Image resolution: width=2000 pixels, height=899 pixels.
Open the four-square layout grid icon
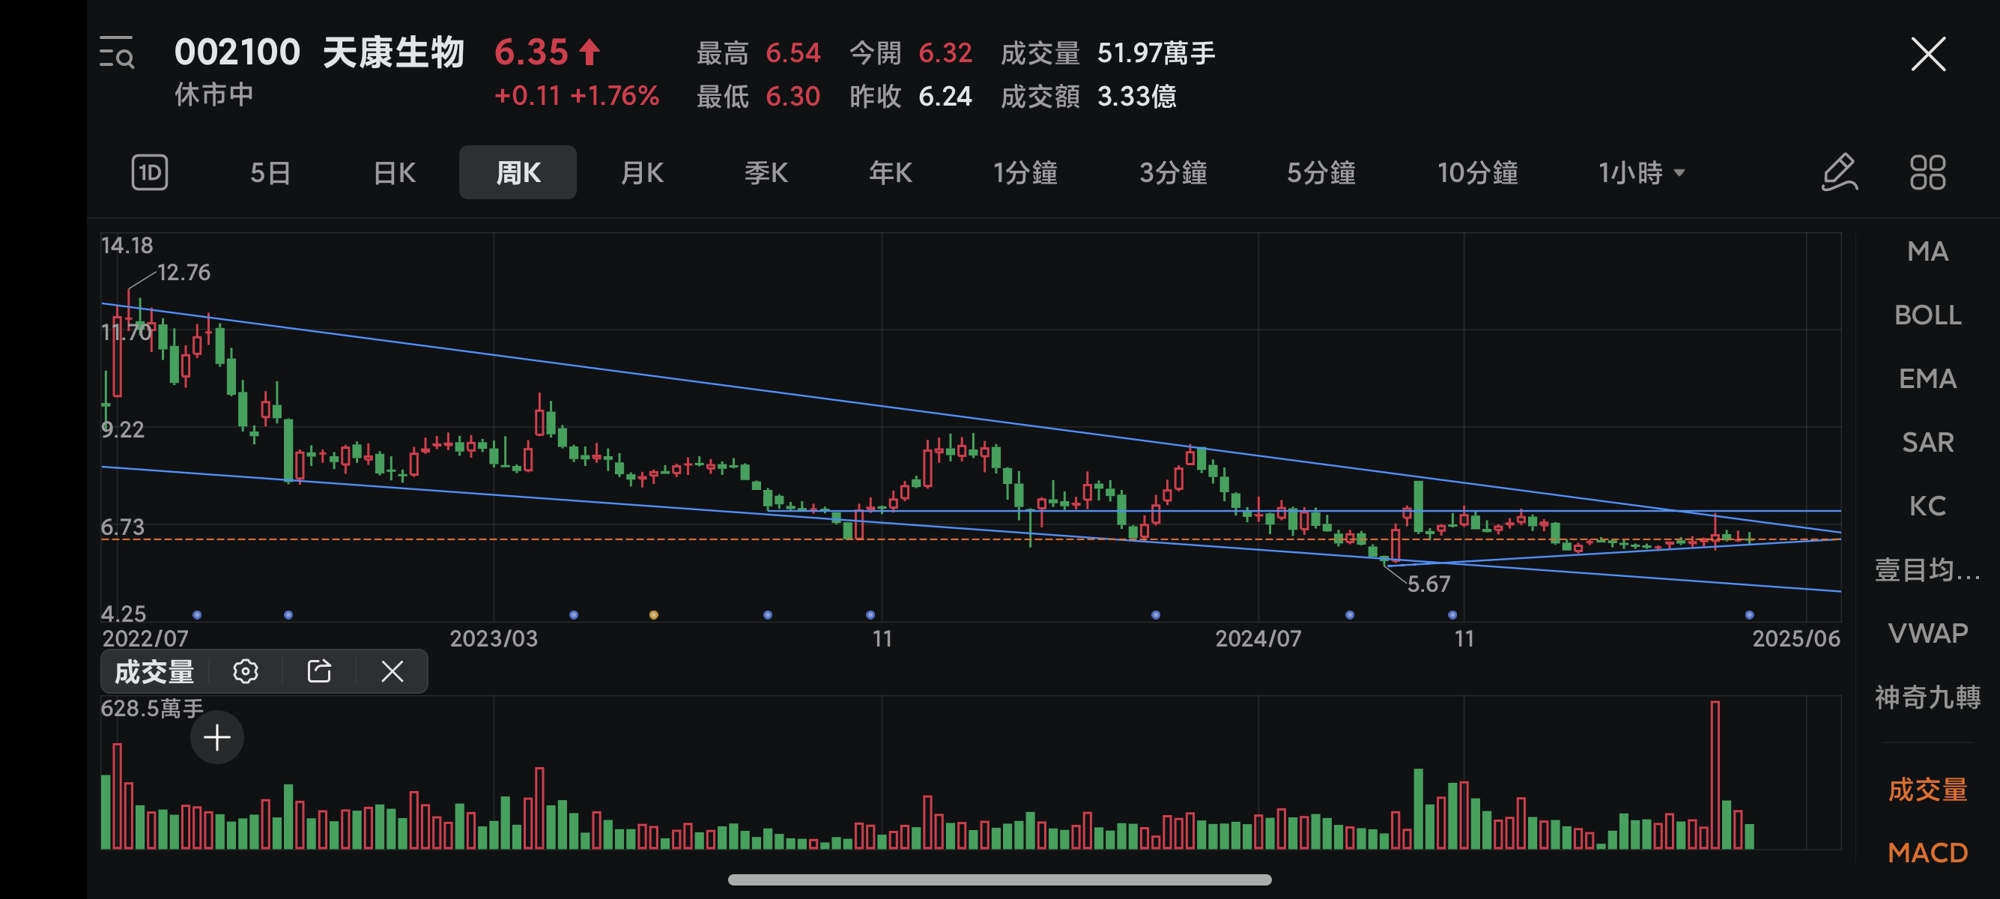tap(1928, 172)
